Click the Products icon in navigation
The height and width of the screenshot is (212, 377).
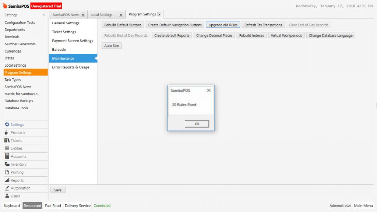pyautogui.click(x=7, y=132)
